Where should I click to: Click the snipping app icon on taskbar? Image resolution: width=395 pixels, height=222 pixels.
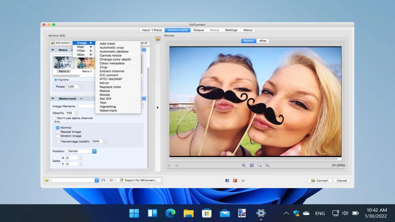243,213
